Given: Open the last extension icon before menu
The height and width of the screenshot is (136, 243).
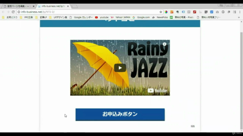Looking at the screenshot, I should click(235, 12).
